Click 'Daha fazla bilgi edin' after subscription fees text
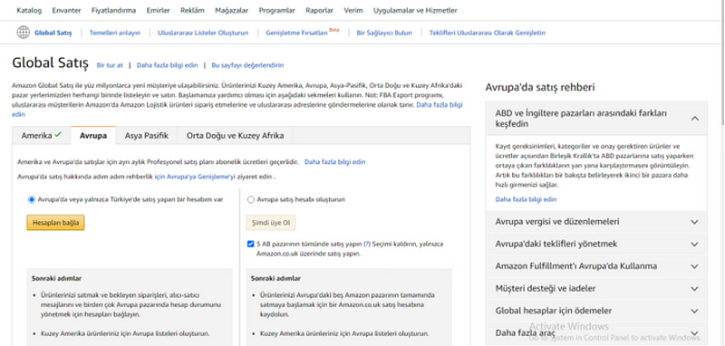The width and height of the screenshot is (725, 346). pos(334,162)
